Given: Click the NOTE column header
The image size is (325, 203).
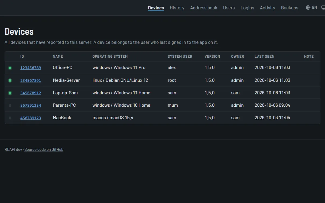Looking at the screenshot, I should (x=309, y=57).
